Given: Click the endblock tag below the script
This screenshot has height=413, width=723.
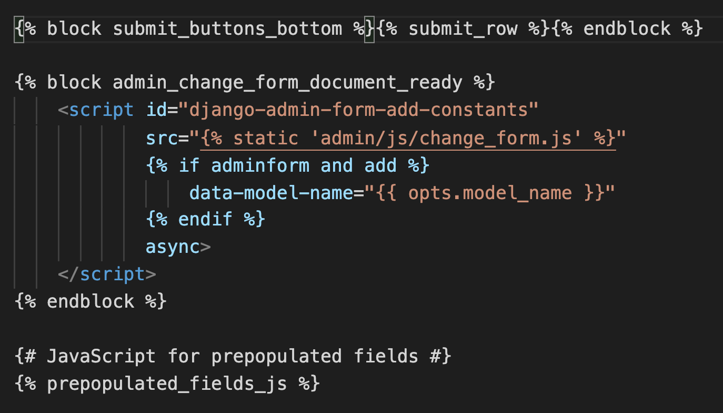Looking at the screenshot, I should [91, 302].
